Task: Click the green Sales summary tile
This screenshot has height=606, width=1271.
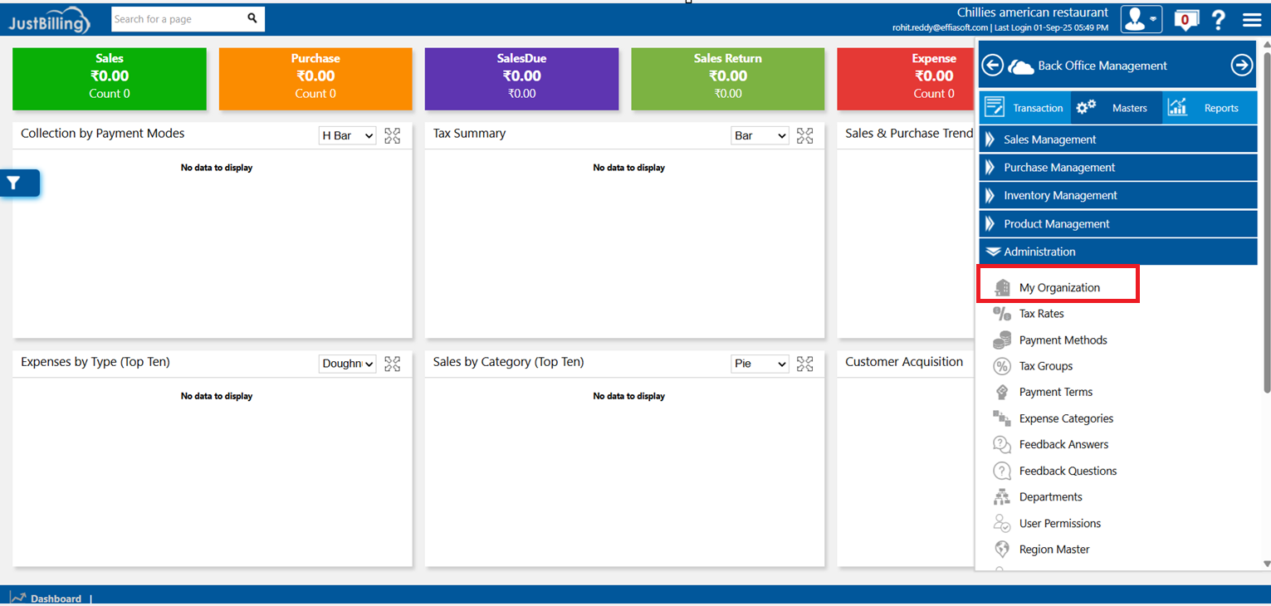Action: click(x=110, y=79)
